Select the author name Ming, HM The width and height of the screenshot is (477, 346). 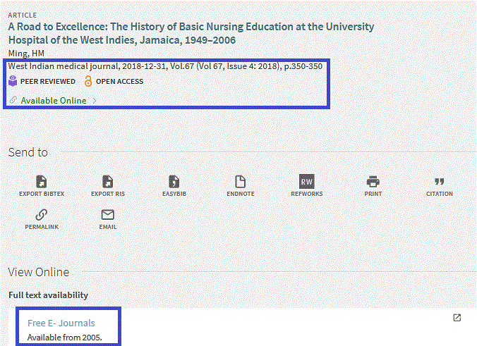coord(26,54)
